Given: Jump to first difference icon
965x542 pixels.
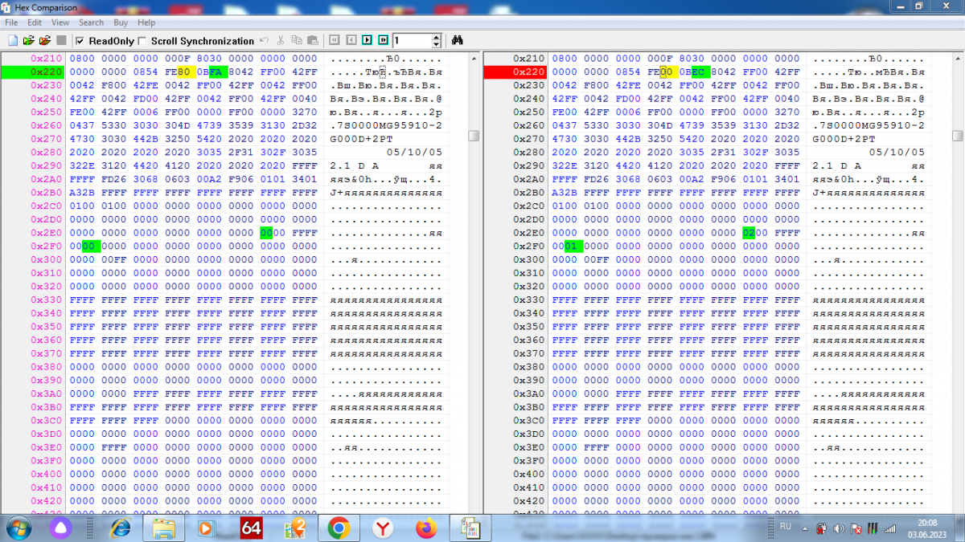Looking at the screenshot, I should pyautogui.click(x=335, y=40).
